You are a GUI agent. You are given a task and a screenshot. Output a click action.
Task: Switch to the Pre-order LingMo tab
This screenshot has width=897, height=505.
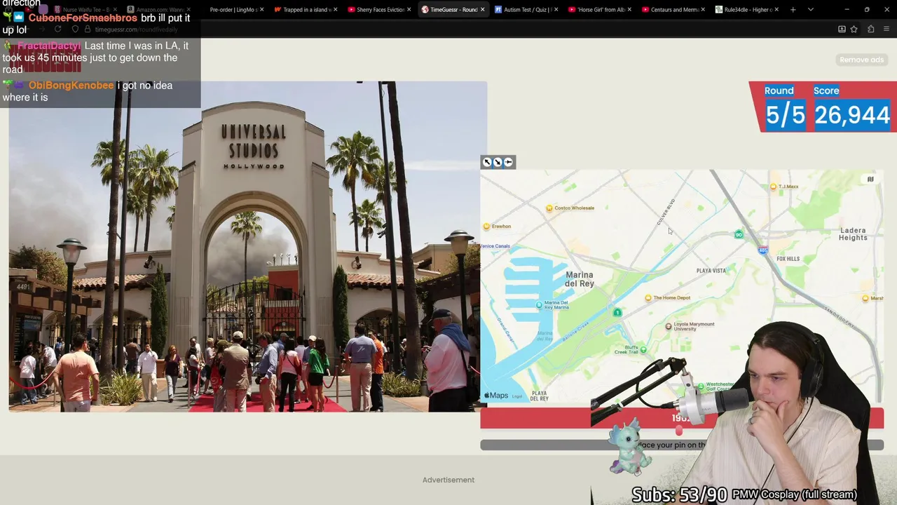[x=233, y=10]
